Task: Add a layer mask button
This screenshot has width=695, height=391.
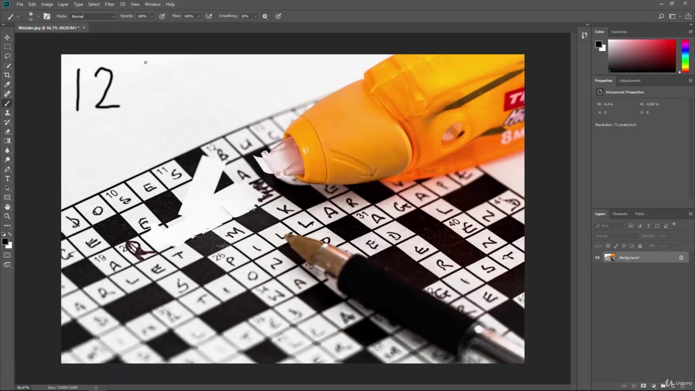Action: 643,386
